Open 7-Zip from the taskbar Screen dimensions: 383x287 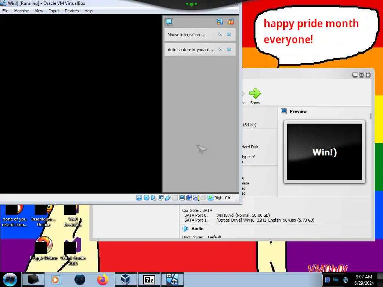pos(149,280)
